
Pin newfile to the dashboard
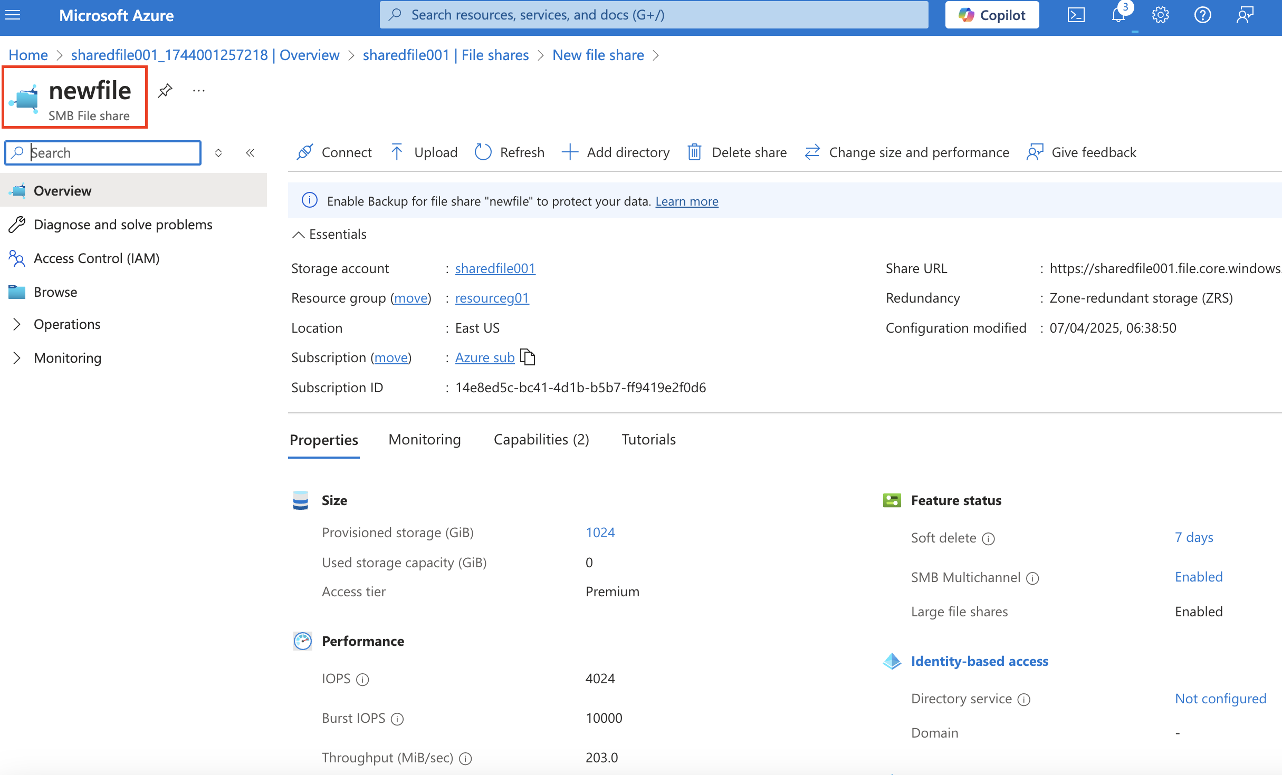point(165,91)
